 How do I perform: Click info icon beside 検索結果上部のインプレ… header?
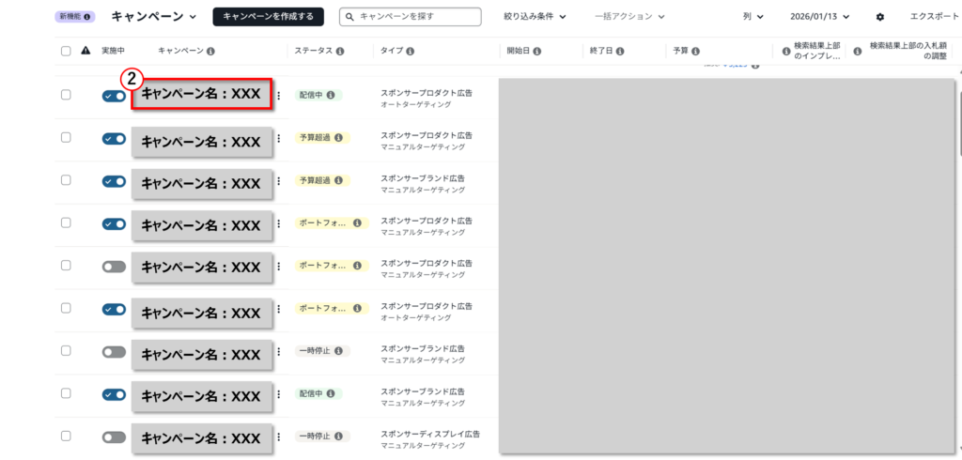point(786,52)
